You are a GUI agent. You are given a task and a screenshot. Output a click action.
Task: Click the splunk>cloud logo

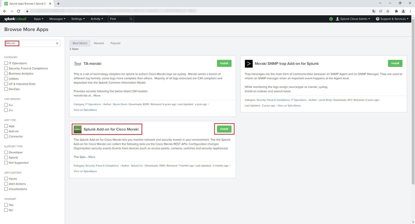(x=15, y=19)
